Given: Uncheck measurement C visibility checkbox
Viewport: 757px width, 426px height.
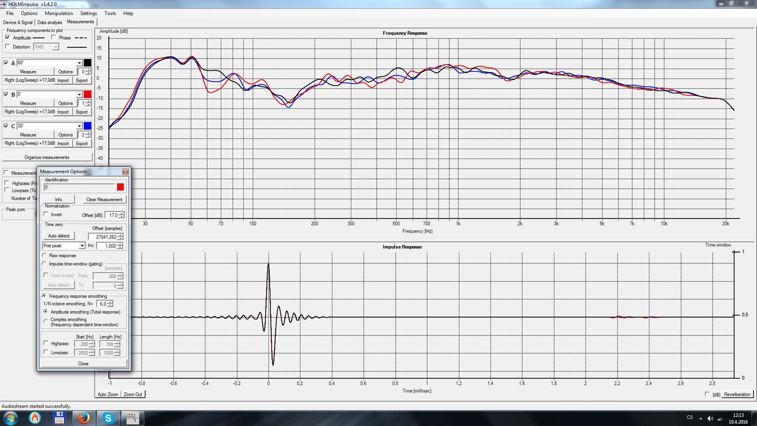Looking at the screenshot, I should pos(7,126).
